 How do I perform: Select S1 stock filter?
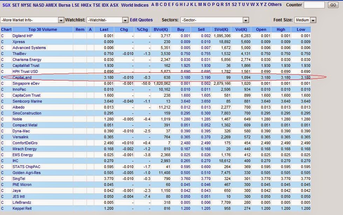click(228, 5)
